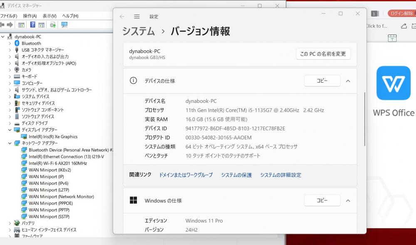The width and height of the screenshot is (416, 245).
Task: Select the ソフトウェア コンポーネント category icon
Action: (17, 110)
